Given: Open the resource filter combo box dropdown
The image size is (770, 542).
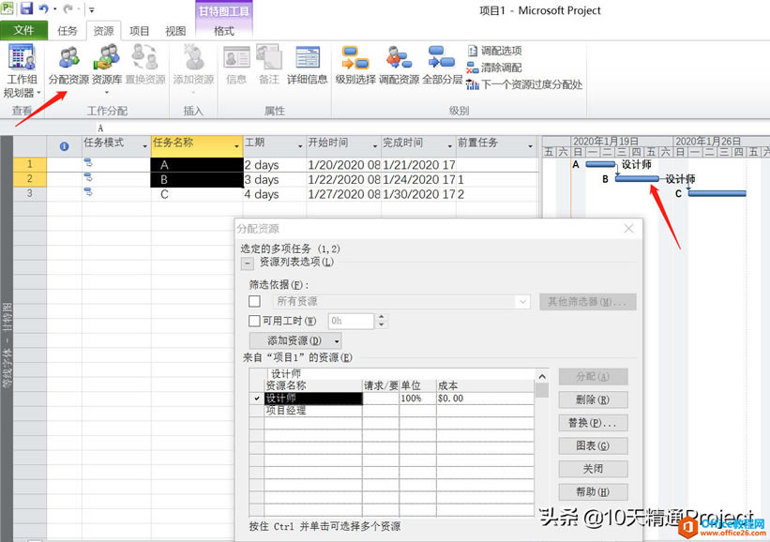Looking at the screenshot, I should [521, 300].
